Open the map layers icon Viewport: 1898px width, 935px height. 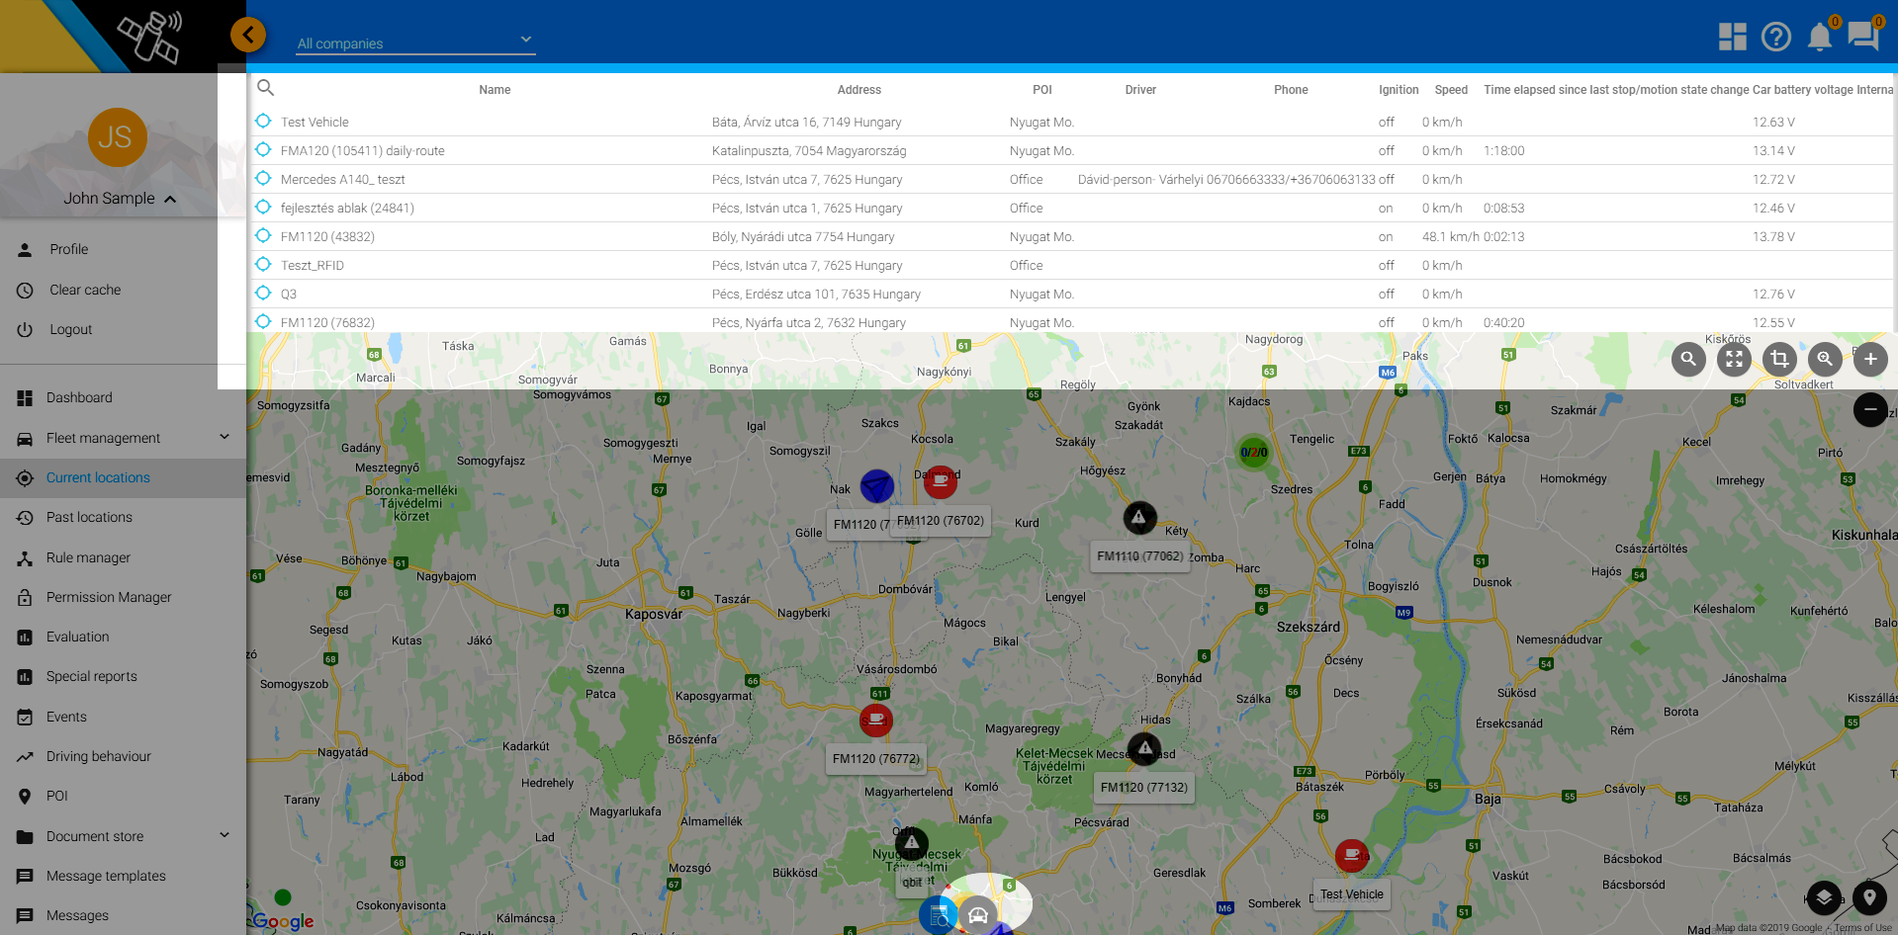point(1824,897)
